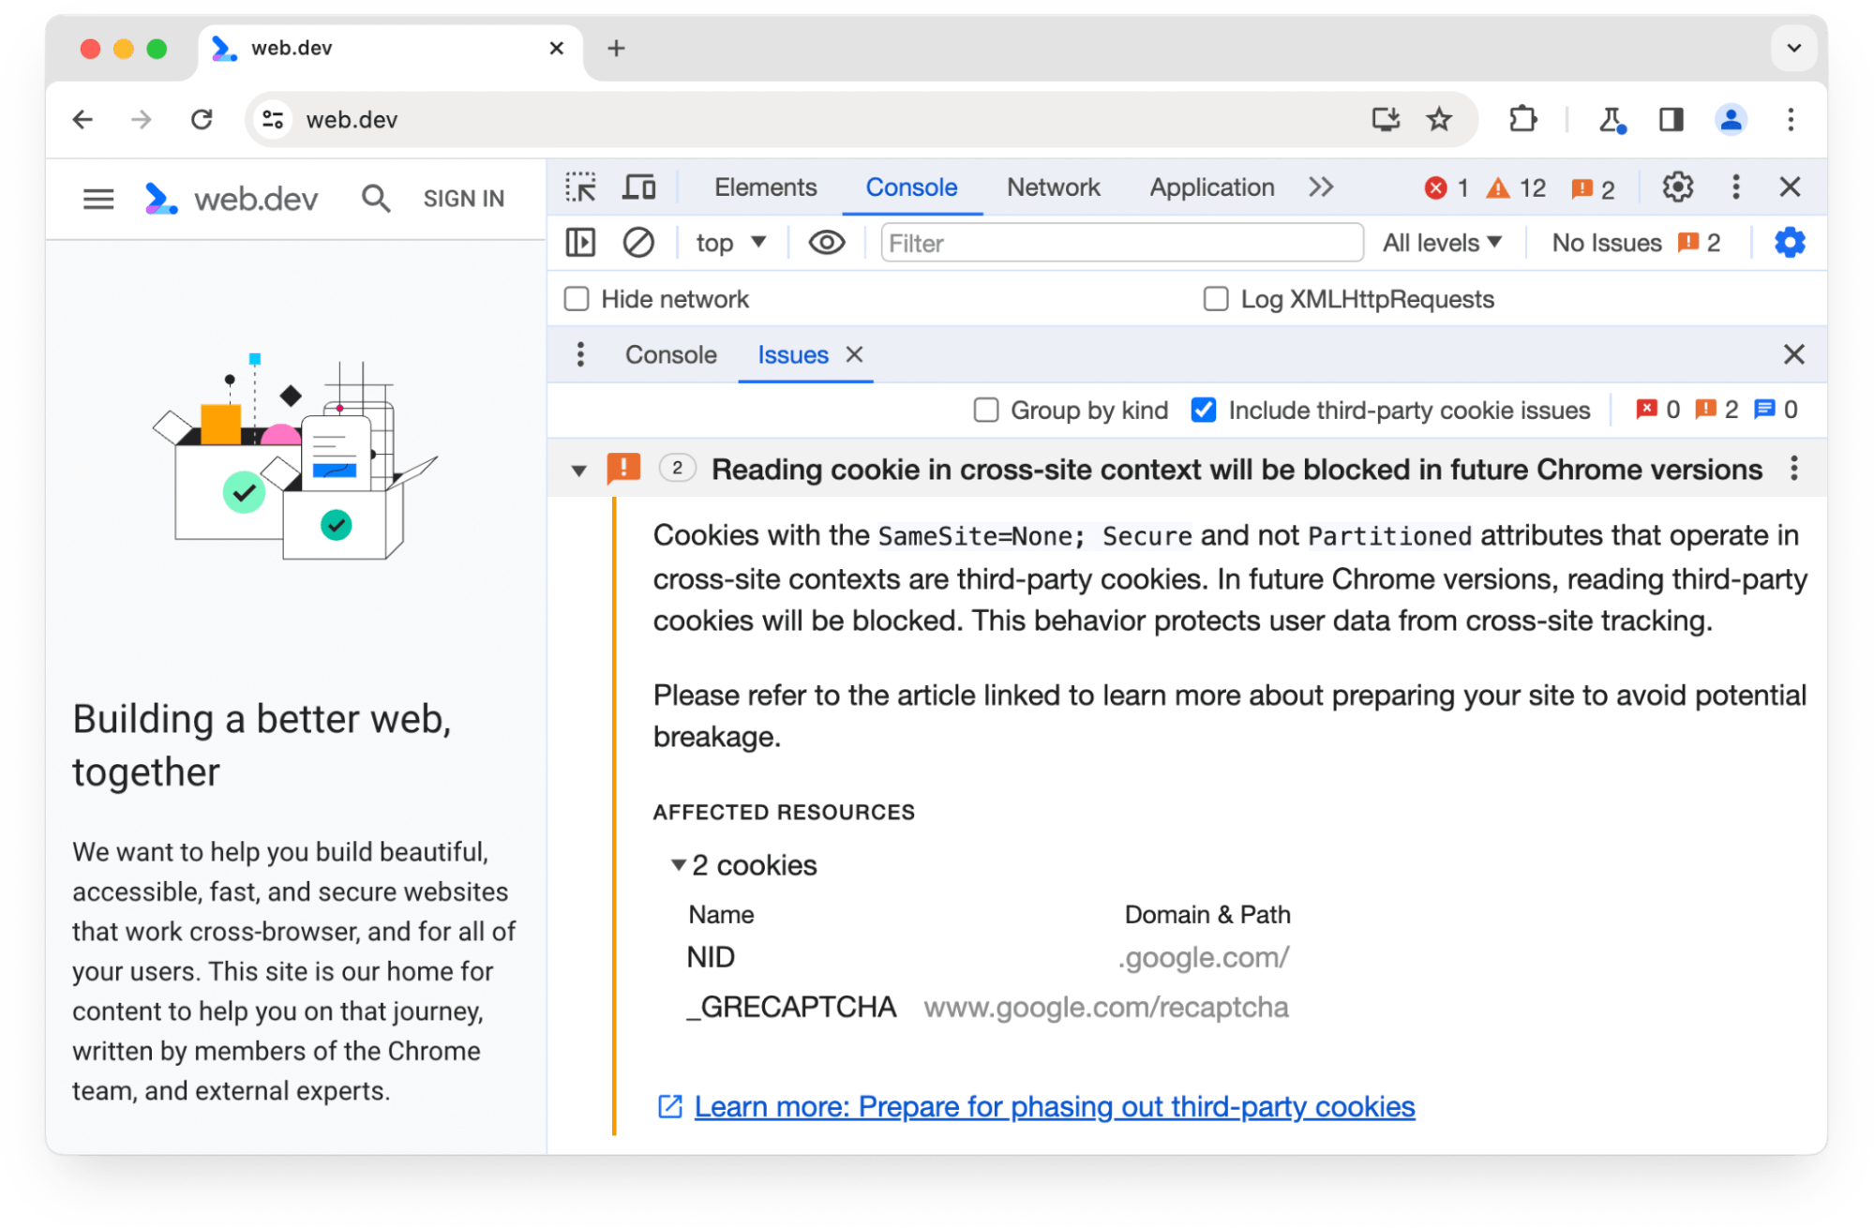Click the Elements panel tab
The image size is (1874, 1228).
764,187
